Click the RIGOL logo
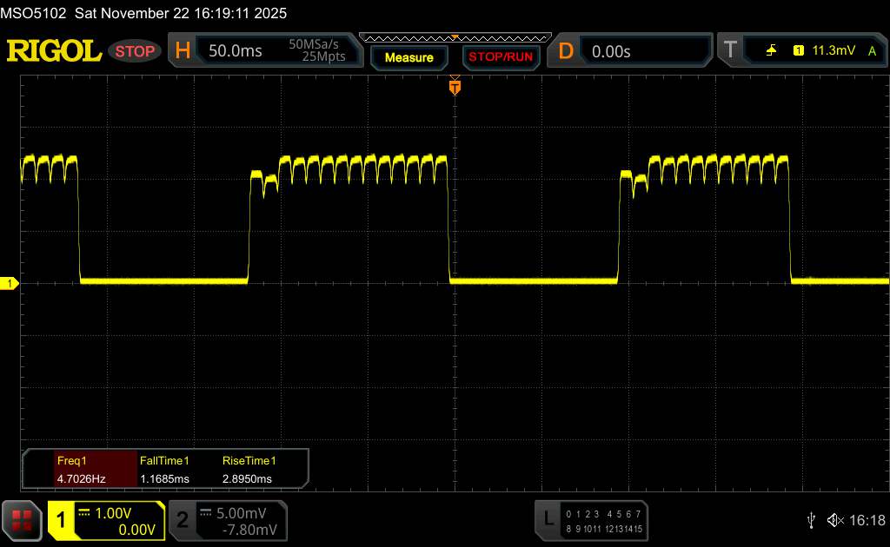890x547 pixels. [x=54, y=51]
